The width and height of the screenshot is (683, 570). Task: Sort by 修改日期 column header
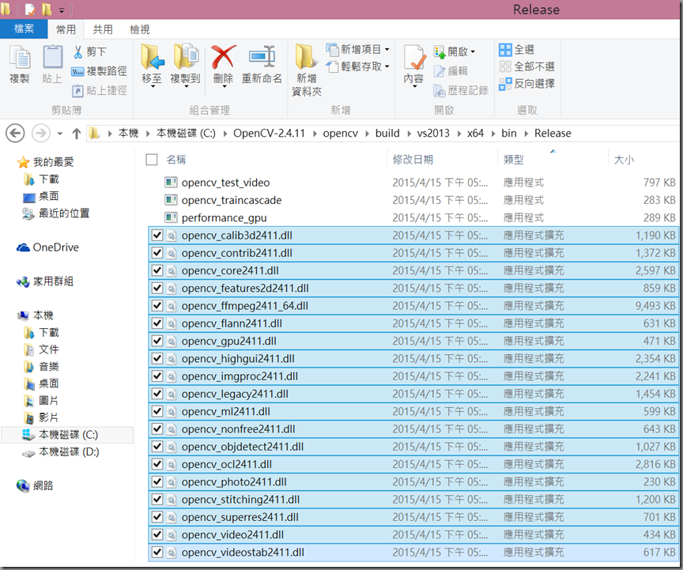tap(442, 160)
